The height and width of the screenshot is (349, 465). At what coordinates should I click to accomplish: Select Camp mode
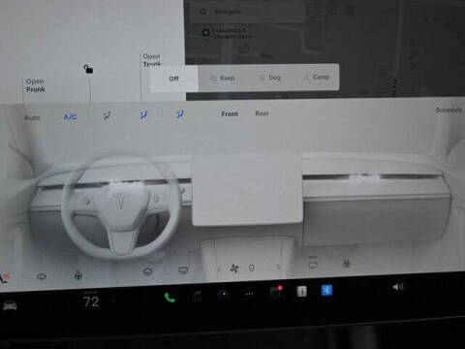click(x=317, y=77)
